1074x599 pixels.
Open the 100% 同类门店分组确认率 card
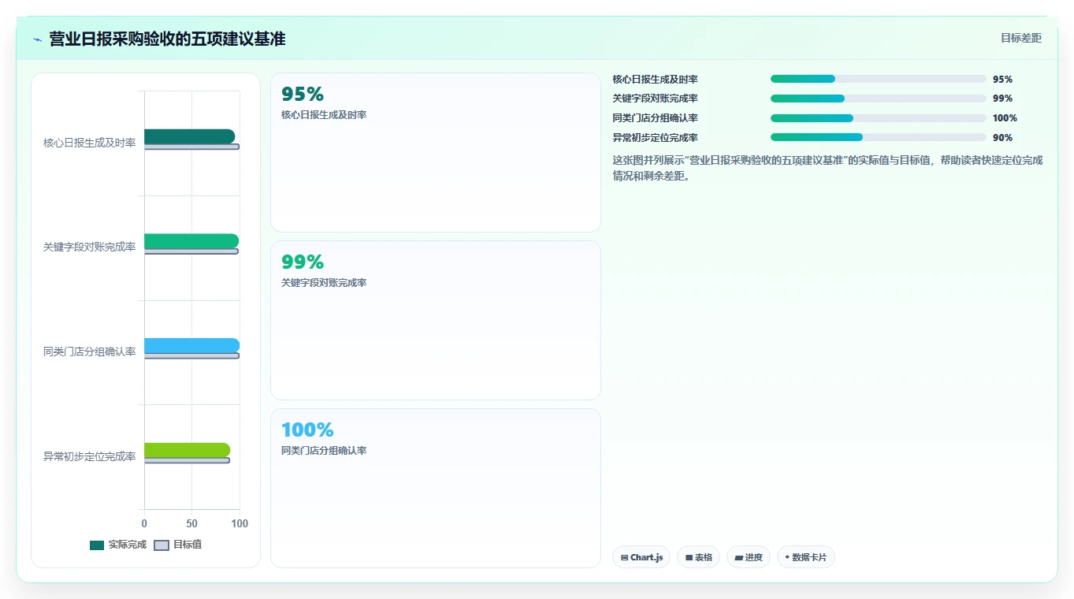click(436, 488)
